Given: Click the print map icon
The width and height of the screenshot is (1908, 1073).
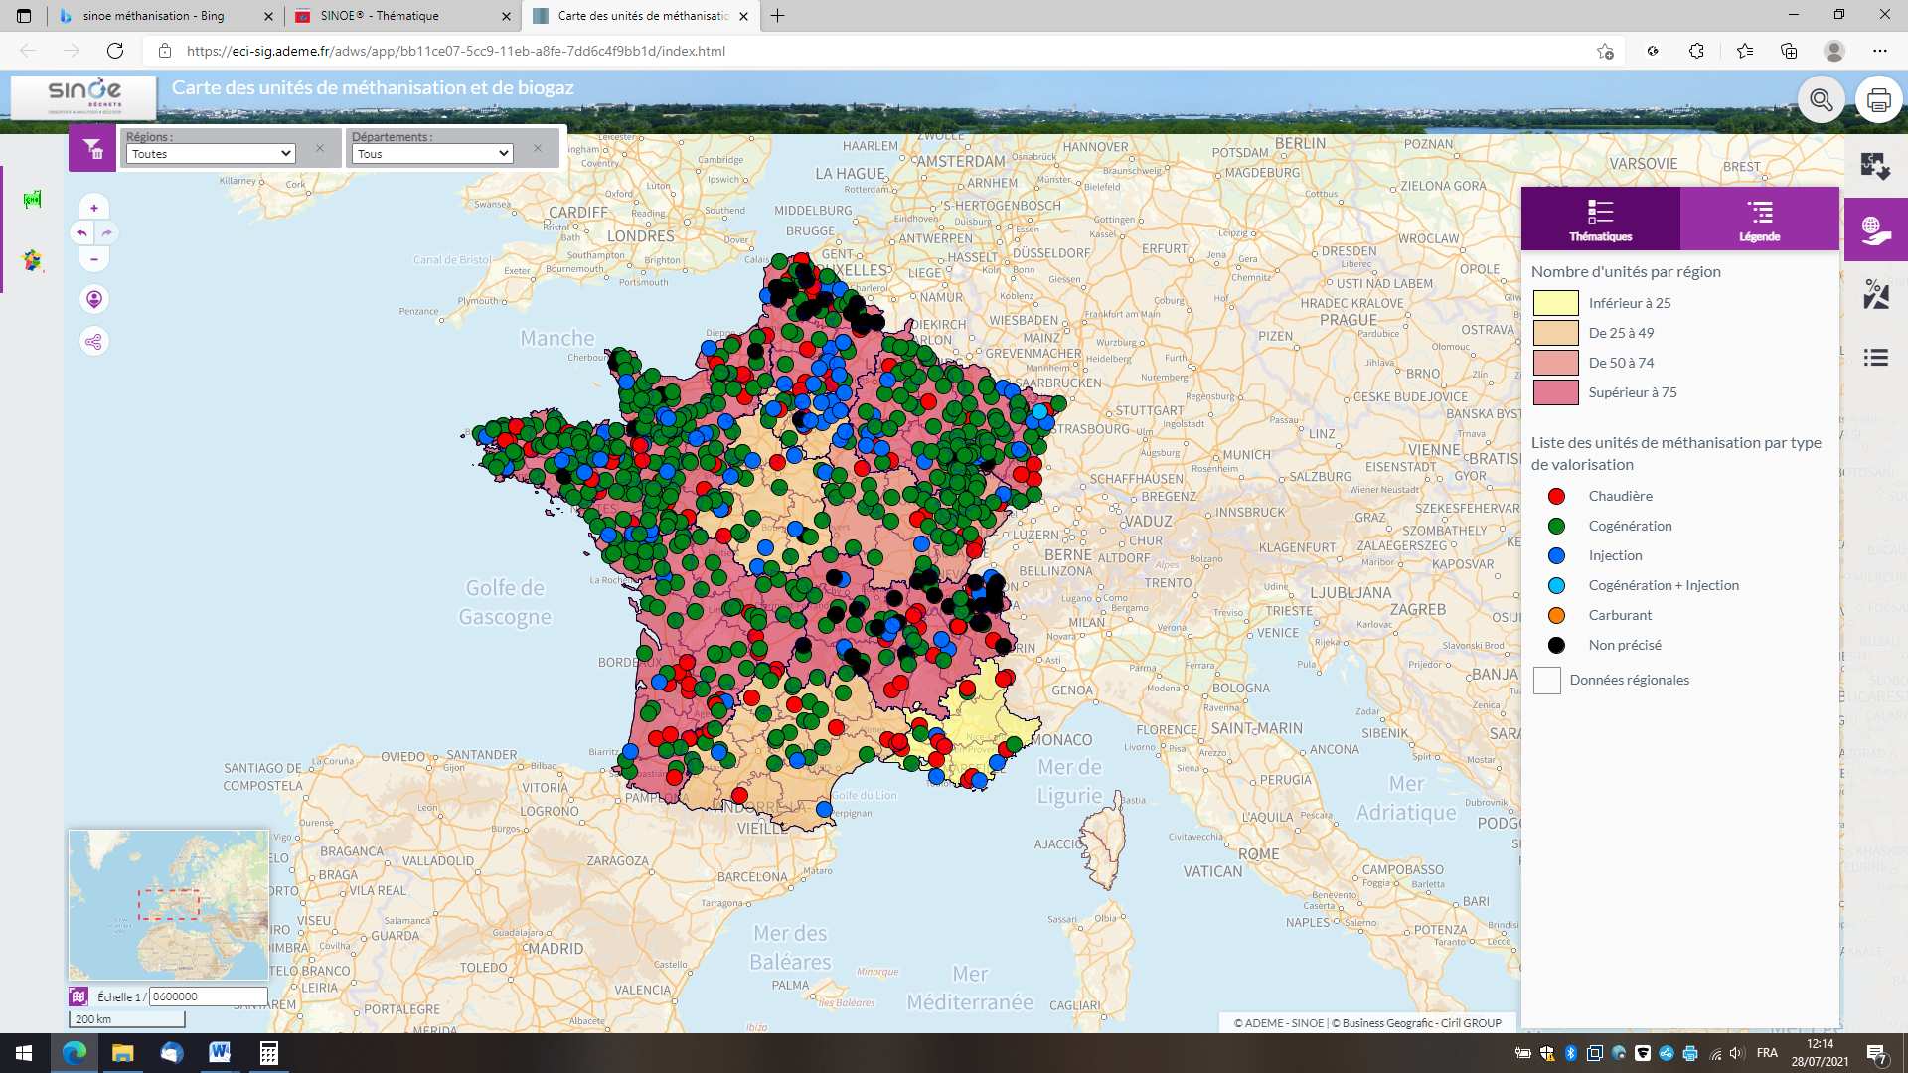Looking at the screenshot, I should coord(1878,100).
